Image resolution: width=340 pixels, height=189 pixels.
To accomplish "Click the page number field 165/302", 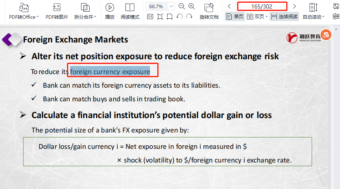I will (262, 6).
